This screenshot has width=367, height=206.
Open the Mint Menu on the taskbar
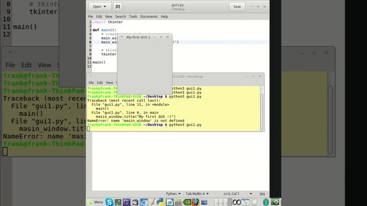pyautogui.click(x=96, y=202)
